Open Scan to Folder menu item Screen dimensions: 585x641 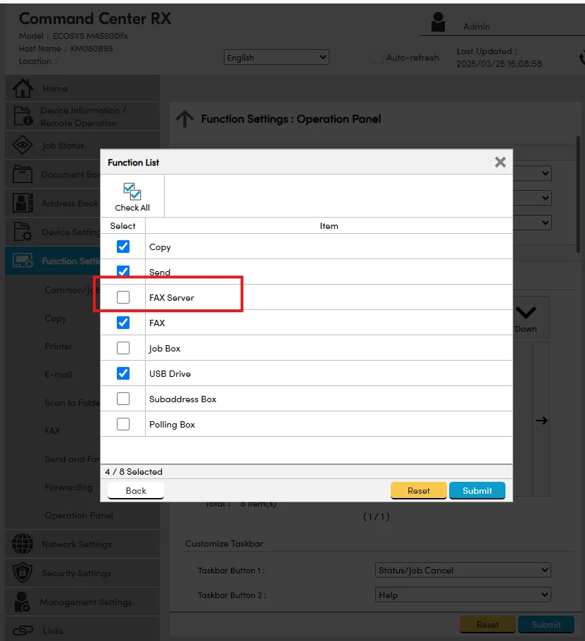pos(73,402)
